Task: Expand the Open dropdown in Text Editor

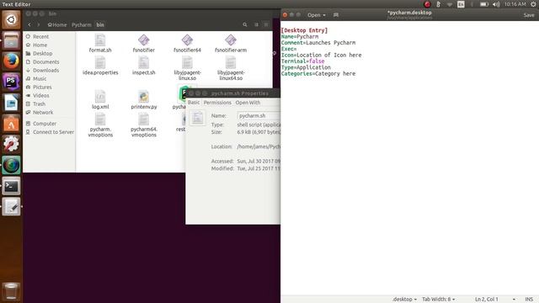Action: 317,15
